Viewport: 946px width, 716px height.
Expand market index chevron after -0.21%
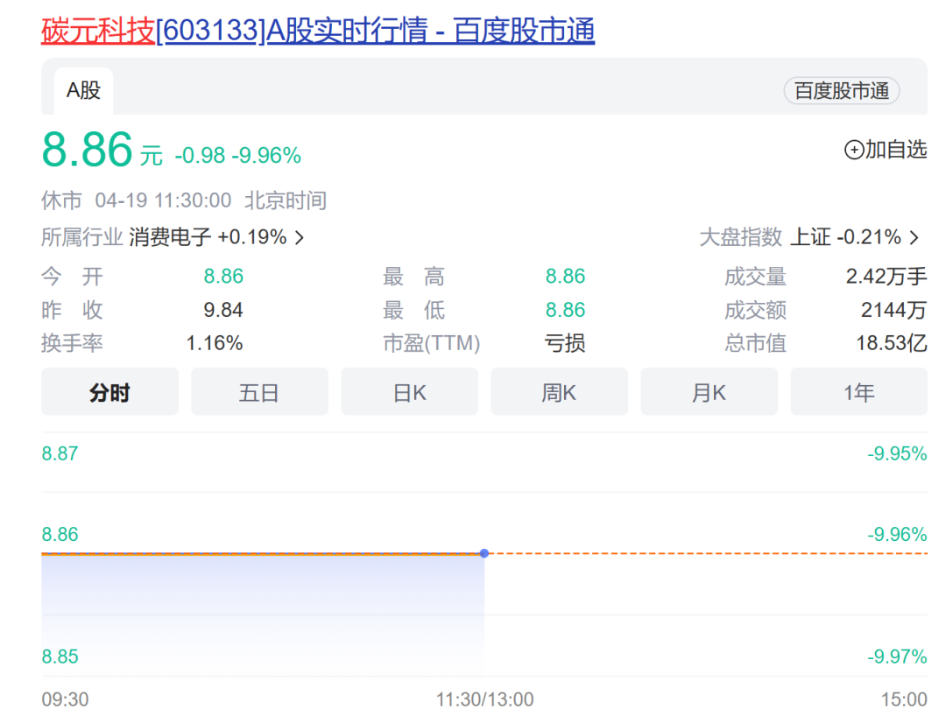point(914,238)
